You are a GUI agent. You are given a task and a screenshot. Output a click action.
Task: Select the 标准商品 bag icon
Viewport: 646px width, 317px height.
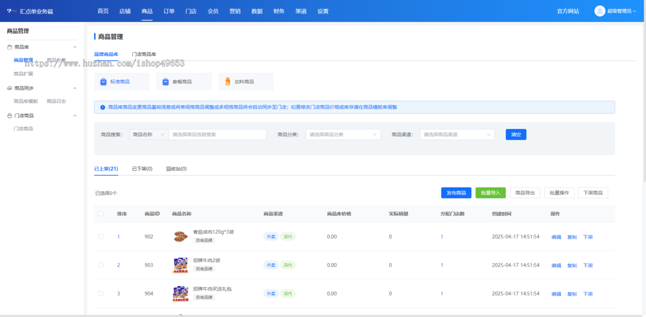click(x=103, y=82)
